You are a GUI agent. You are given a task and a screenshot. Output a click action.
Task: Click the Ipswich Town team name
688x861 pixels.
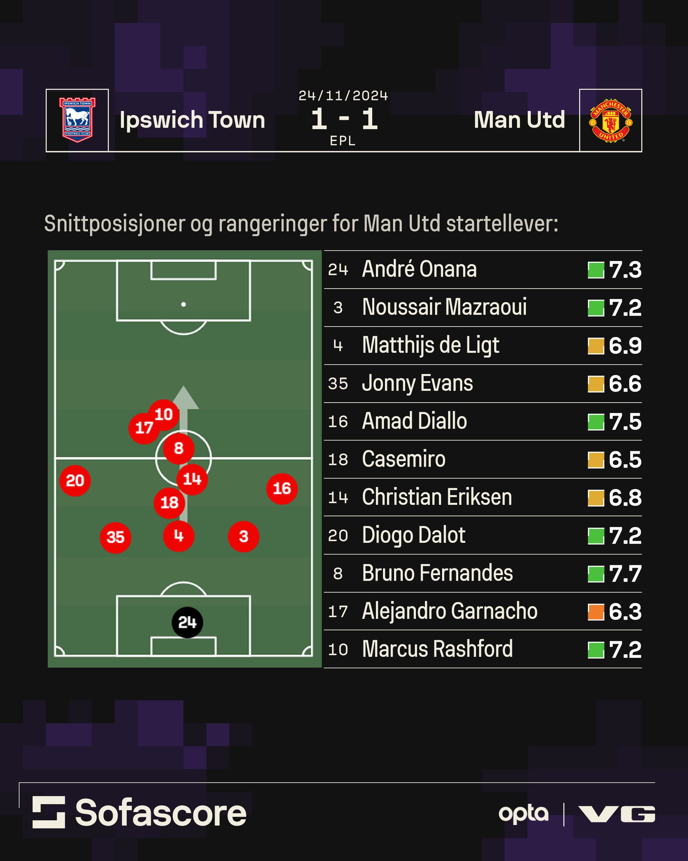pyautogui.click(x=192, y=120)
